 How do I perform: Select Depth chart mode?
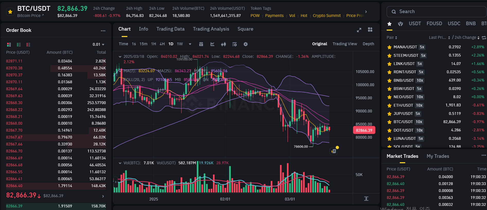coord(368,44)
